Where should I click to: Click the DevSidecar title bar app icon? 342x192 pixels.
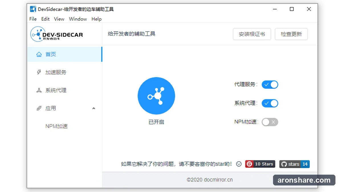point(33,9)
